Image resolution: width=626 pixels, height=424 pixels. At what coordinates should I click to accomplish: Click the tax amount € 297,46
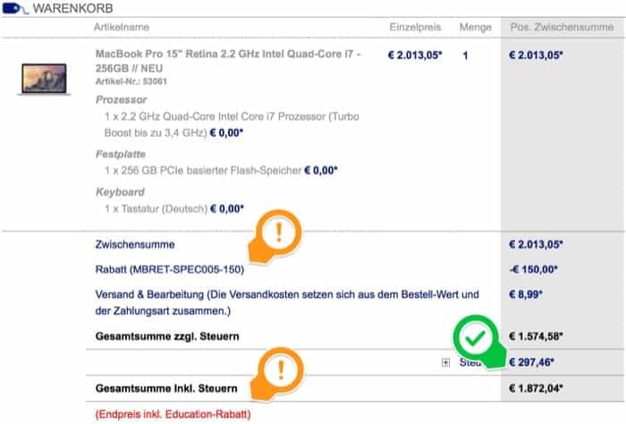click(x=531, y=362)
